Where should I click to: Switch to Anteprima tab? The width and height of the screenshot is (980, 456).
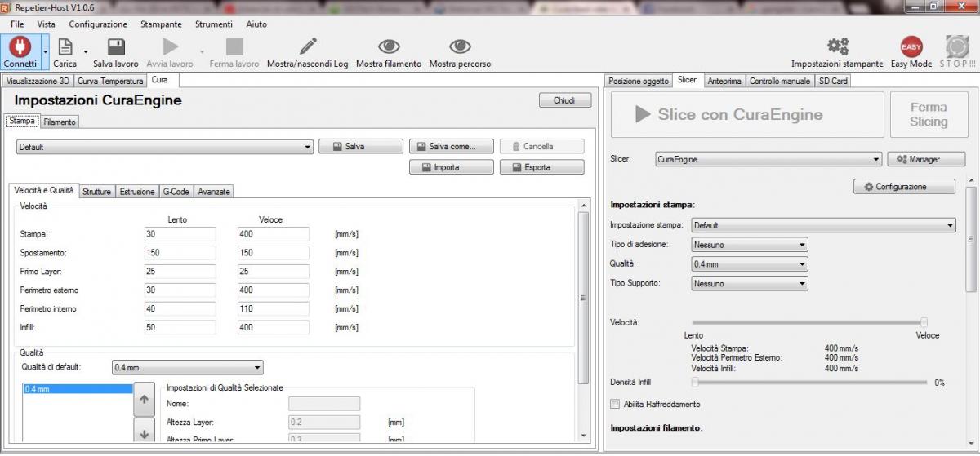coord(724,81)
